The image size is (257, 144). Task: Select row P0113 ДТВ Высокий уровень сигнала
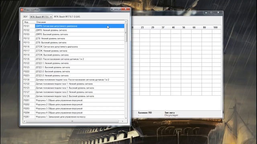coord(73,42)
